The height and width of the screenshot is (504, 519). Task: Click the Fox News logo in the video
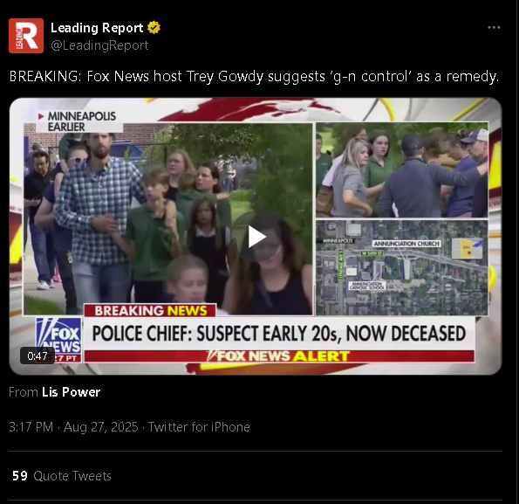58,340
